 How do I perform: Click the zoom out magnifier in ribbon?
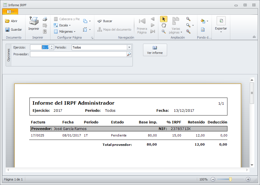pos(188,19)
